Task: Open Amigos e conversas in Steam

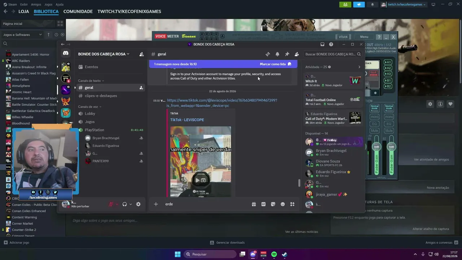Action: [442, 243]
